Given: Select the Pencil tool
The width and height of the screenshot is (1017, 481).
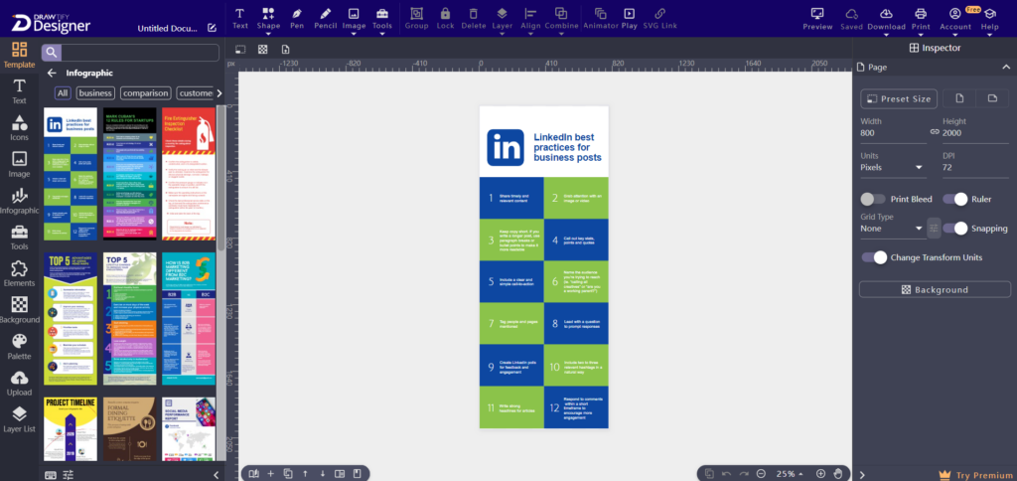Looking at the screenshot, I should click(x=326, y=18).
